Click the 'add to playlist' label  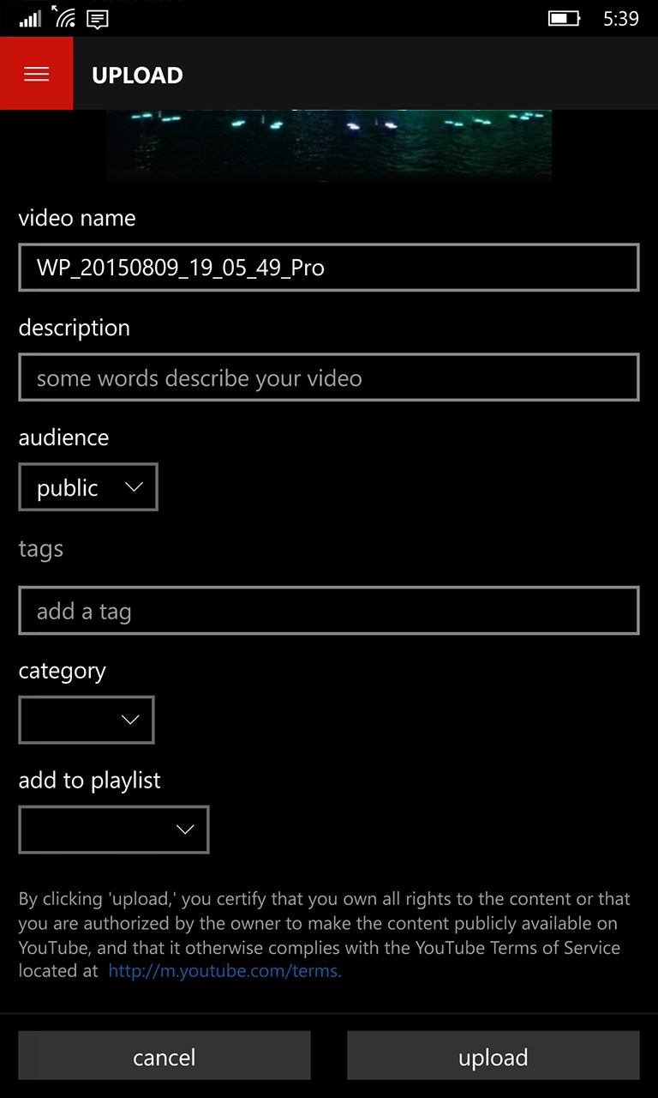click(x=90, y=781)
